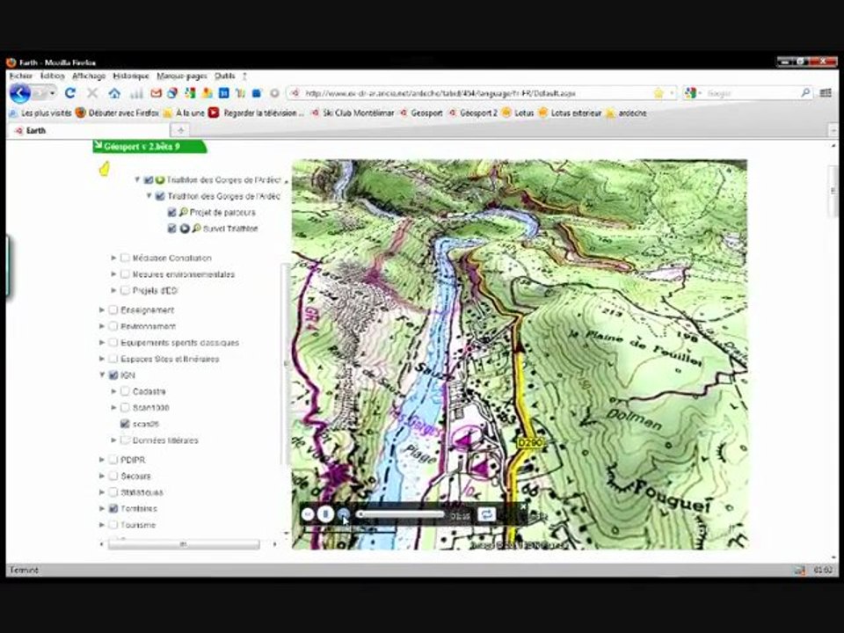Play the Suivi Triathlon tour icon

pos(185,229)
